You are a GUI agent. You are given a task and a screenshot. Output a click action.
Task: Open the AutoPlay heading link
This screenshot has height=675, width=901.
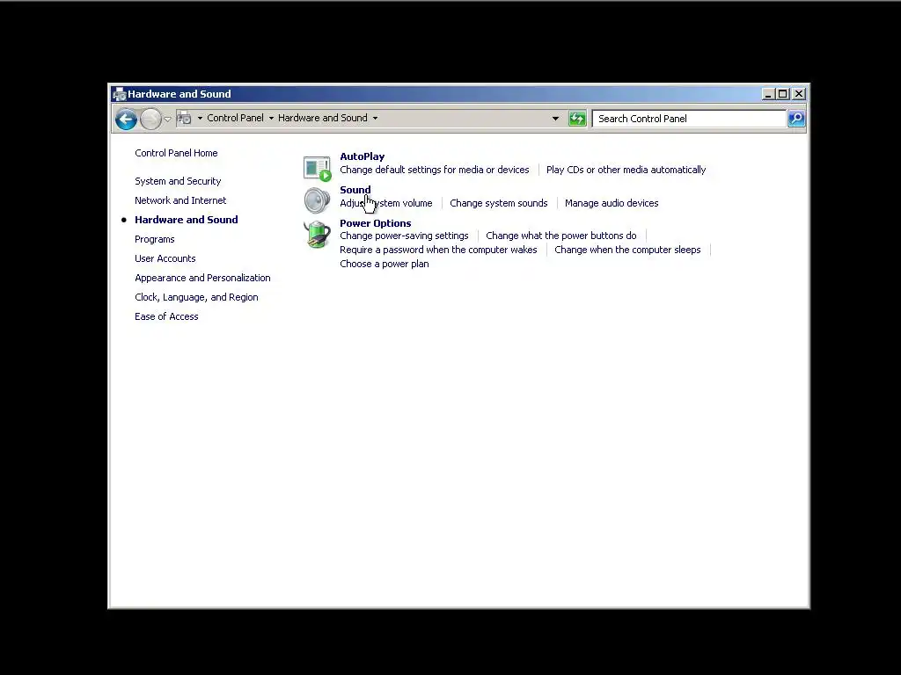coord(362,156)
